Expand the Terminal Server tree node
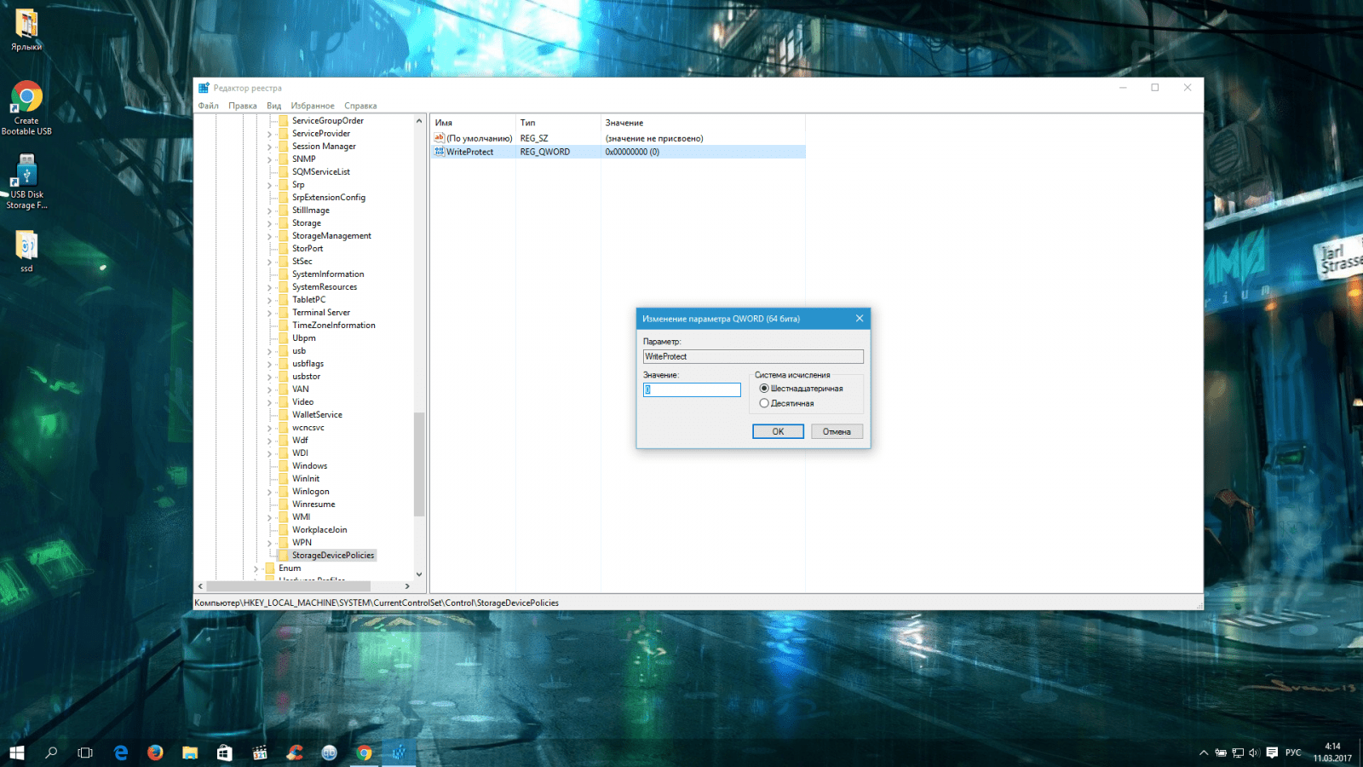The height and width of the screenshot is (767, 1363). (x=270, y=313)
